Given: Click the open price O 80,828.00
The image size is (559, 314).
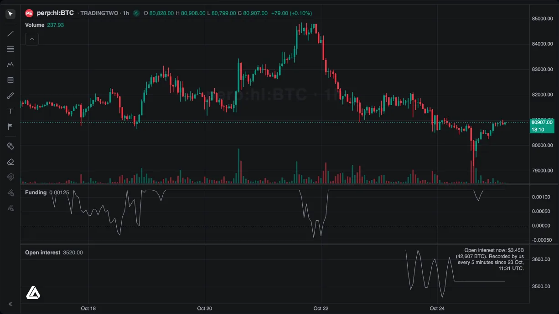Looking at the screenshot, I should click(159, 13).
